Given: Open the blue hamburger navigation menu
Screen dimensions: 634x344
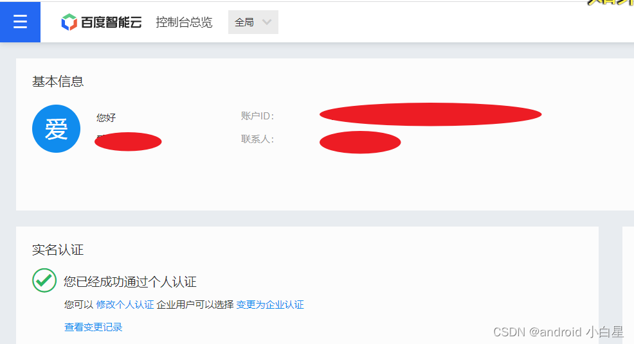Looking at the screenshot, I should (x=20, y=22).
